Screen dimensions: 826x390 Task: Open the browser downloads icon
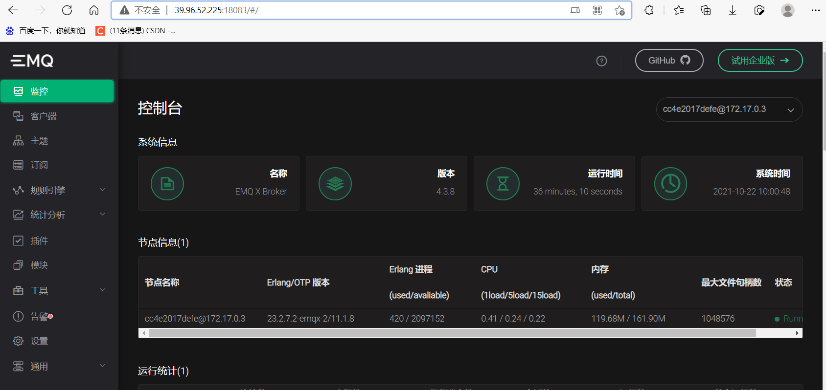pyautogui.click(x=733, y=10)
